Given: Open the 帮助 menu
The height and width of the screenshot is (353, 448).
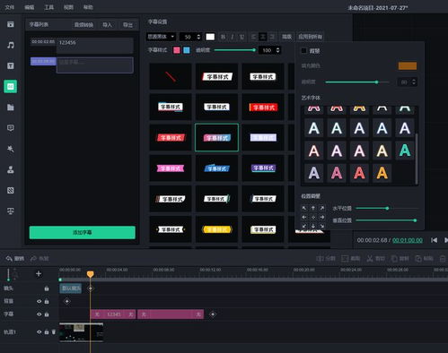Looking at the screenshot, I should coord(88,7).
